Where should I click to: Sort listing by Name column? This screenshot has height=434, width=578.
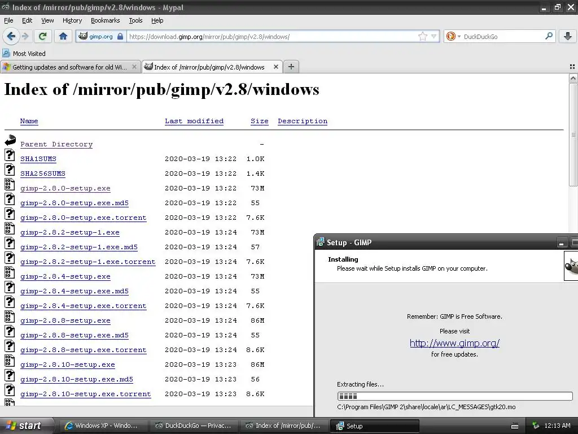click(x=29, y=121)
